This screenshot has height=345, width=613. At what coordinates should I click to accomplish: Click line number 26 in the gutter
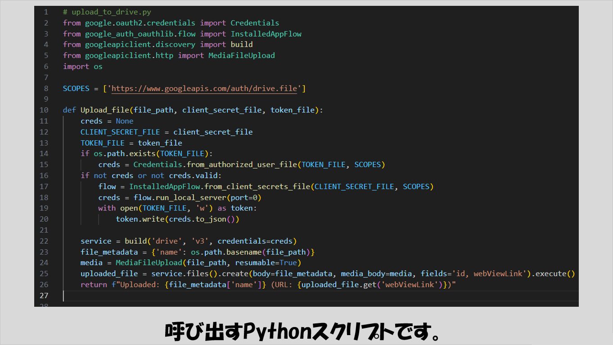click(x=44, y=285)
